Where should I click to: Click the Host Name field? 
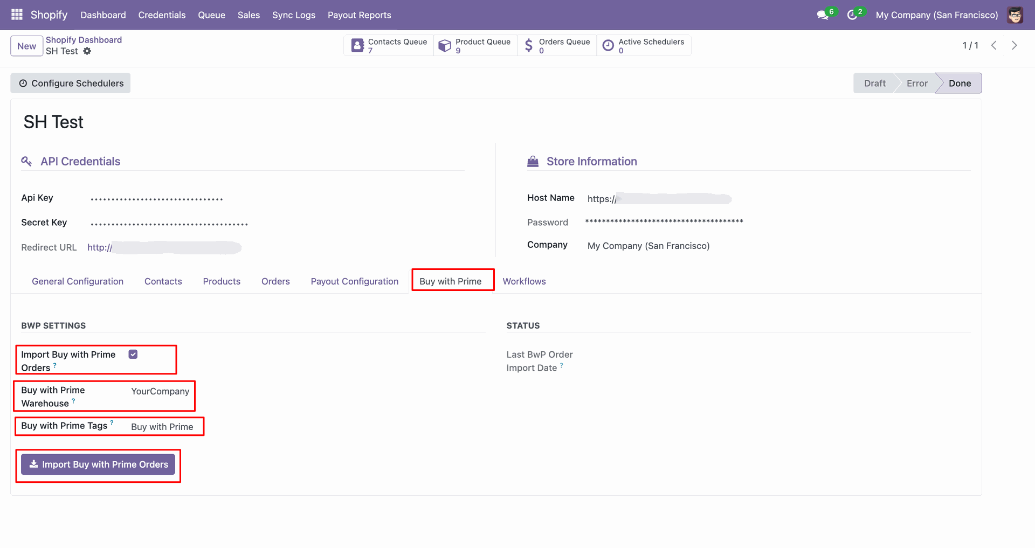659,199
